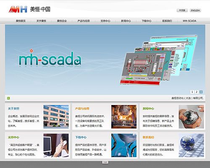Click the 联系我们 card description text
This screenshot has width=210, height=168.
(x=158, y=150)
